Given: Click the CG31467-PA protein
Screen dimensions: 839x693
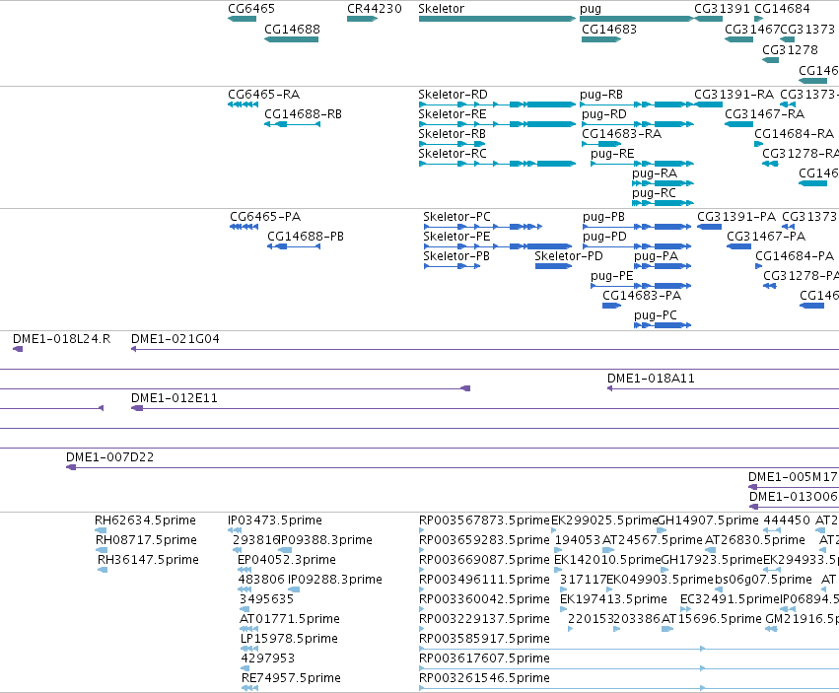Looking at the screenshot, I should [739, 246].
